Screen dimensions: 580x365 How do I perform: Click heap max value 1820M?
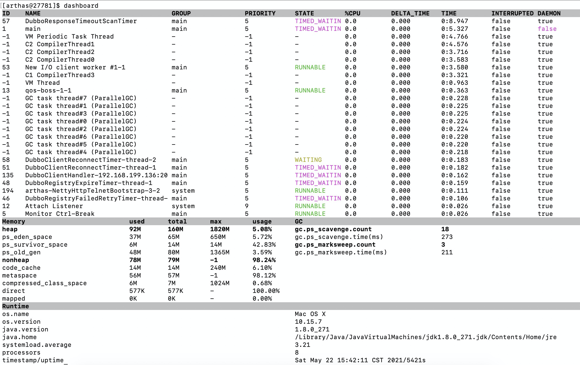(x=220, y=229)
